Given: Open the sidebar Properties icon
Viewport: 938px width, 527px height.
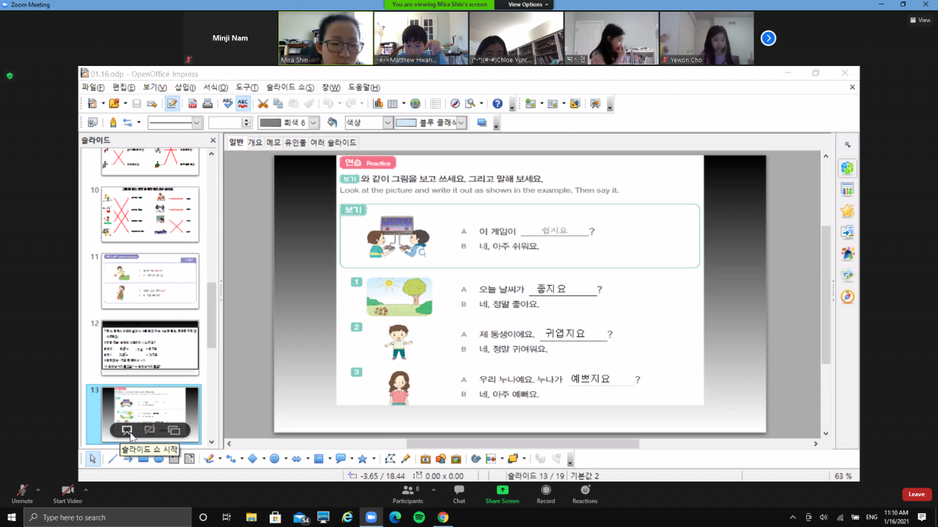Looking at the screenshot, I should point(848,168).
